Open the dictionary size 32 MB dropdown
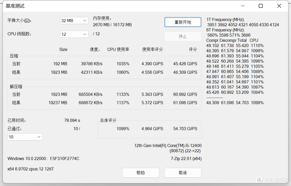Viewport: 291px width, 186px height. (x=74, y=20)
